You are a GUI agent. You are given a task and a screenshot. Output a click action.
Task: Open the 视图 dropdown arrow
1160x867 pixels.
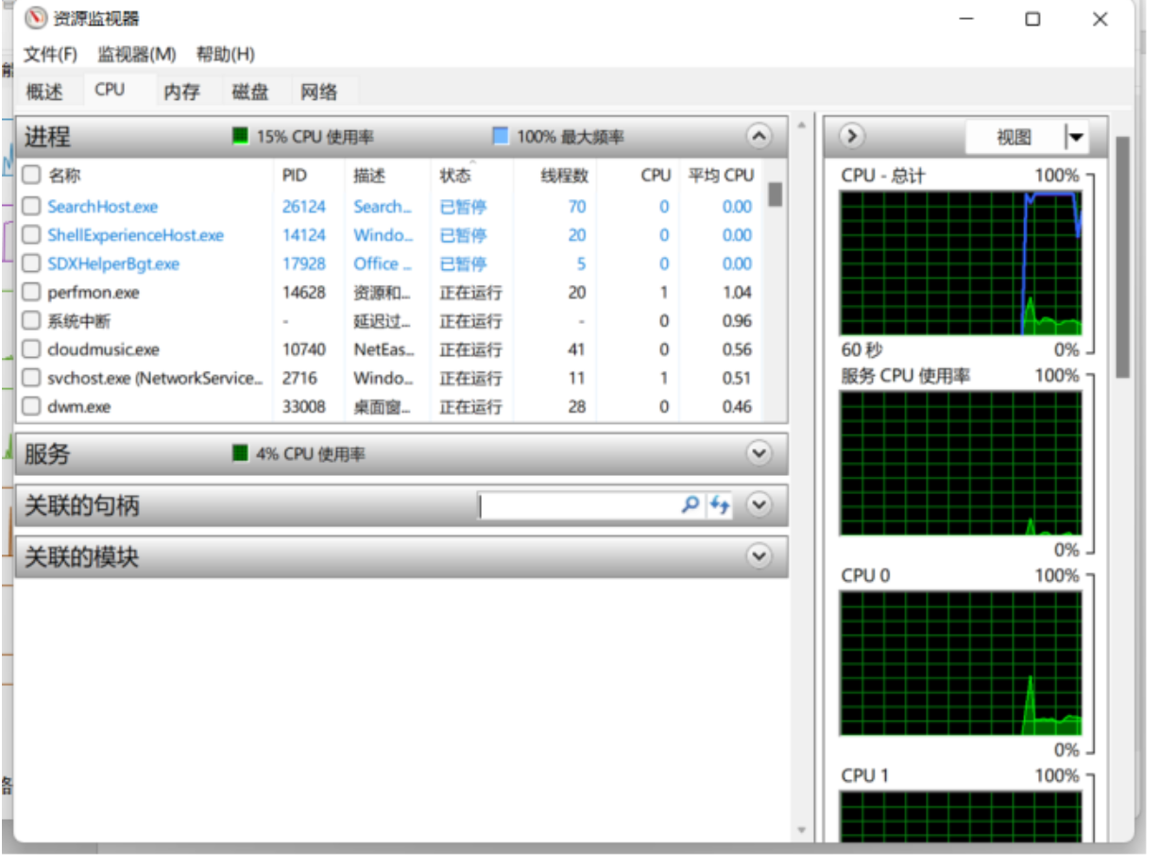pos(1076,138)
